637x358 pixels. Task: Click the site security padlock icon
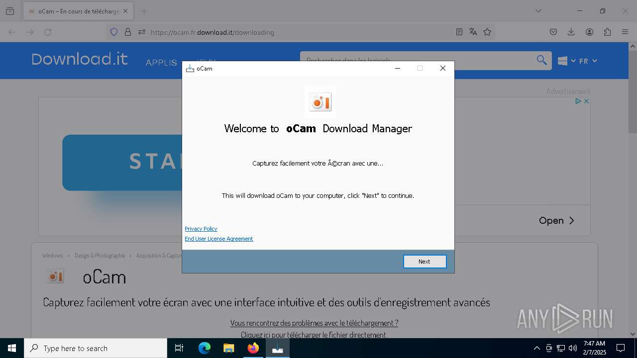[x=128, y=32]
